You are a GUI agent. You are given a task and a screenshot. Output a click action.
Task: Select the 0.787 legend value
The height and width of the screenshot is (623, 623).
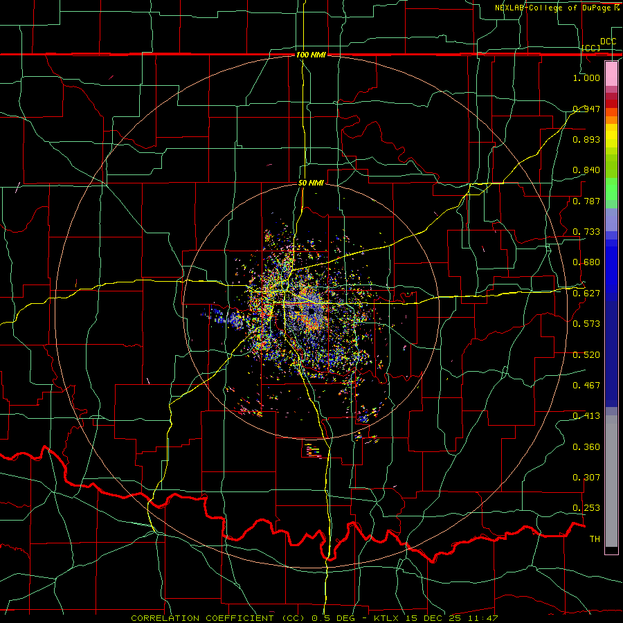click(586, 201)
